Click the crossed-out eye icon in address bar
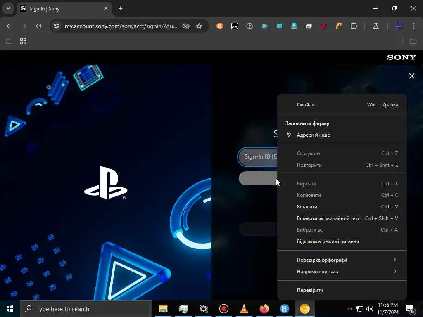Image resolution: width=423 pixels, height=317 pixels. pos(186,26)
